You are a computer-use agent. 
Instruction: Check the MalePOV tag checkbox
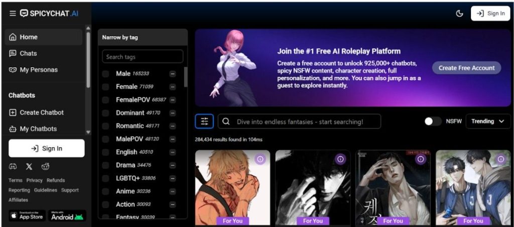pyautogui.click(x=105, y=139)
